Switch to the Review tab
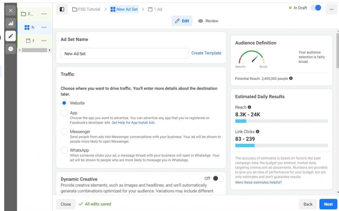 click(x=208, y=21)
